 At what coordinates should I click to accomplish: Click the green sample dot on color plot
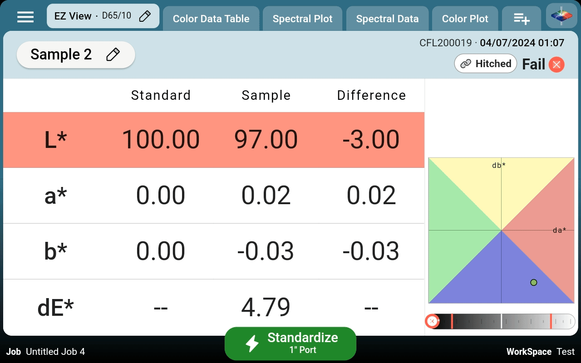(534, 282)
